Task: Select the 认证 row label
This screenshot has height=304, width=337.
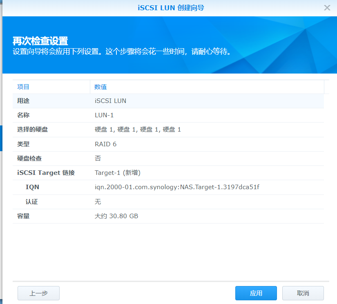Action: 31,202
